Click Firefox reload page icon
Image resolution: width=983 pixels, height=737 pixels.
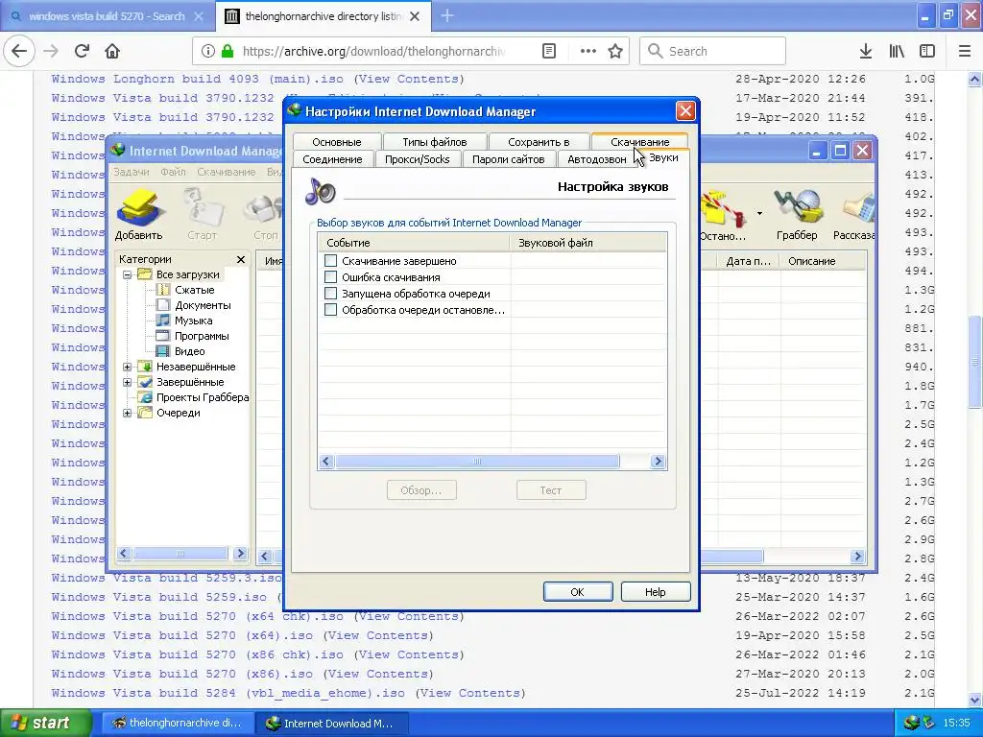[82, 51]
